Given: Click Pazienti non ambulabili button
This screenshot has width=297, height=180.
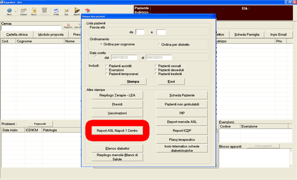Looking at the screenshot, I should click(x=182, y=104).
